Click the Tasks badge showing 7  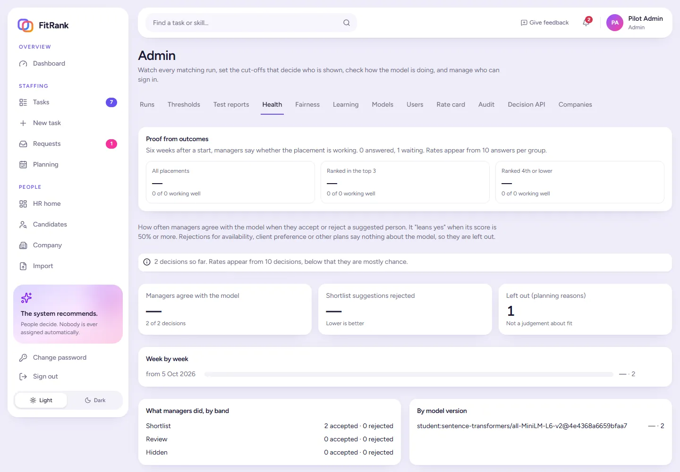(111, 102)
